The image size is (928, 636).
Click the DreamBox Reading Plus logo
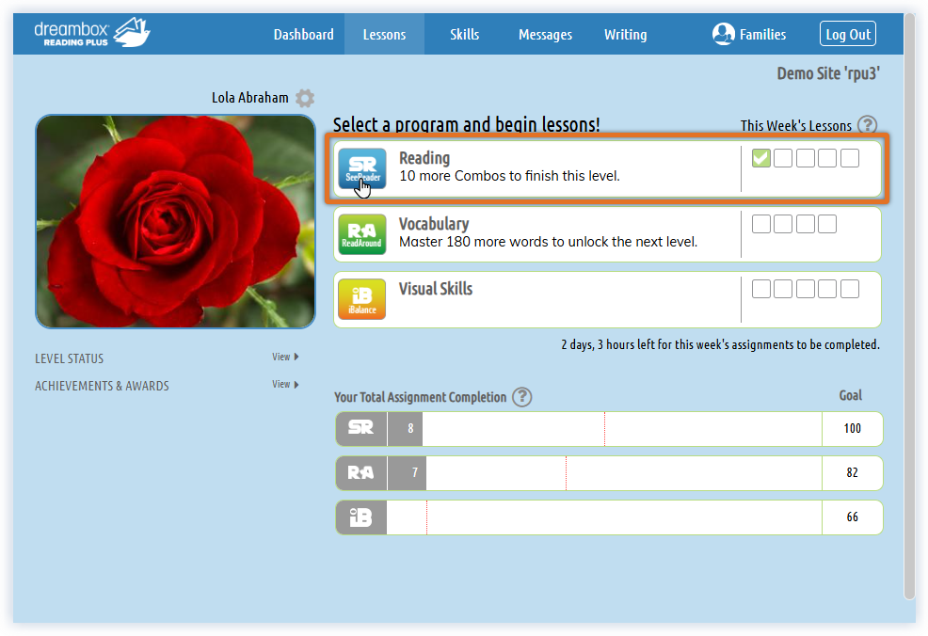click(92, 33)
